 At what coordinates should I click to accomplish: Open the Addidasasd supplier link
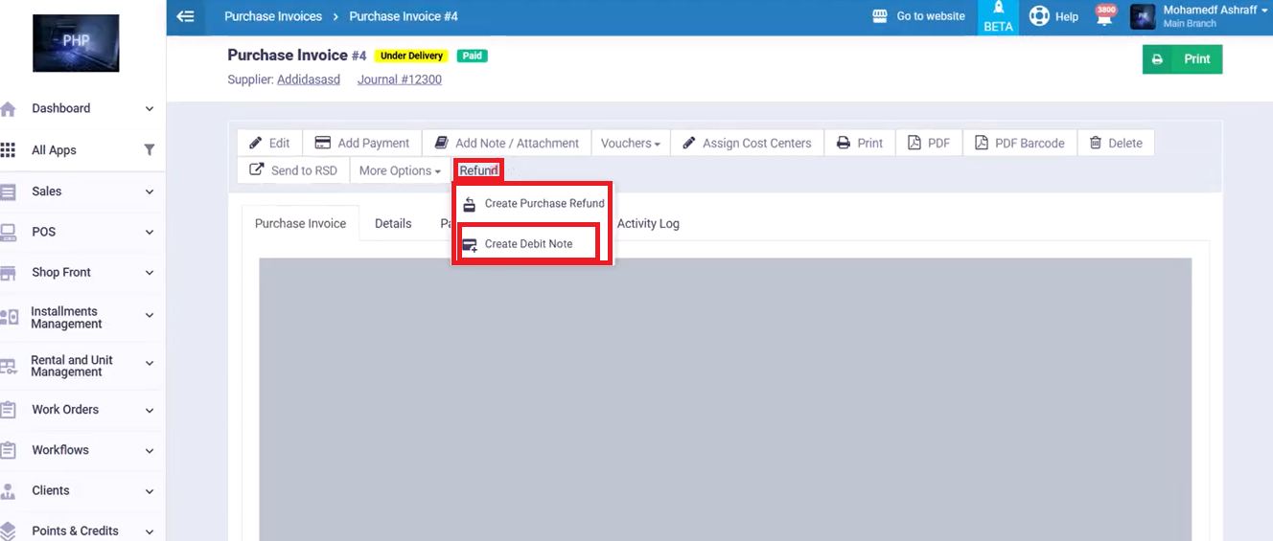point(309,79)
